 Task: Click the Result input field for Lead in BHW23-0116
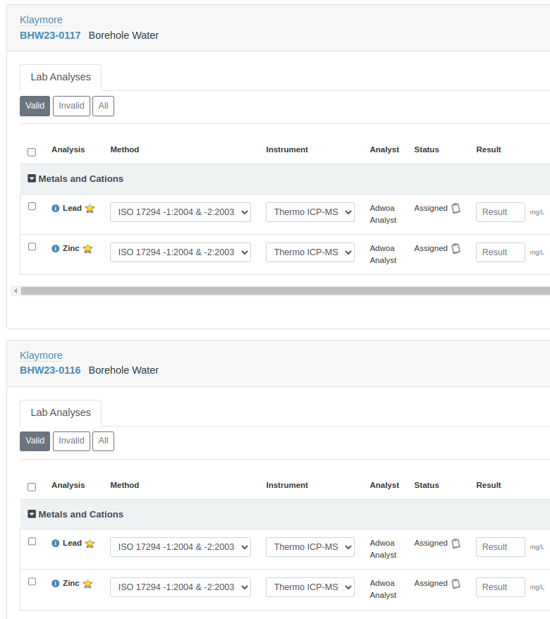pos(500,547)
